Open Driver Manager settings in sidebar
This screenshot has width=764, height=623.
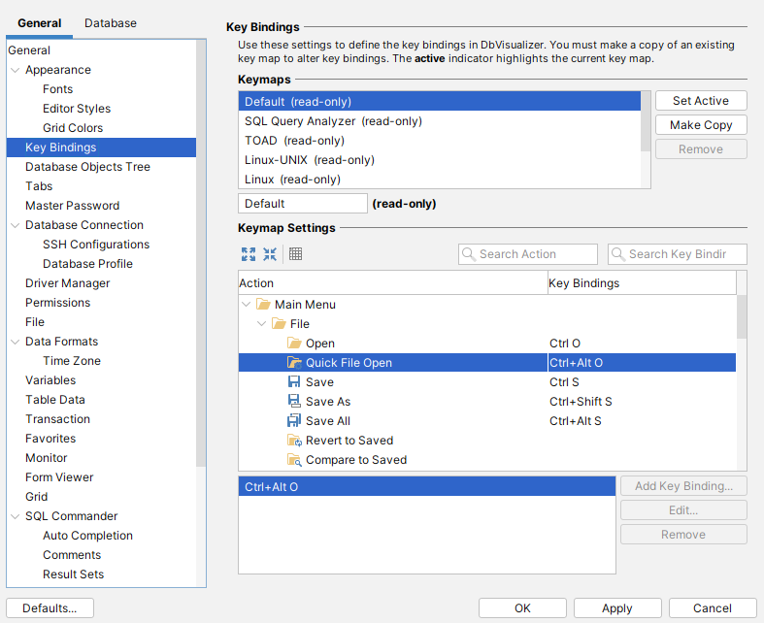pos(67,283)
